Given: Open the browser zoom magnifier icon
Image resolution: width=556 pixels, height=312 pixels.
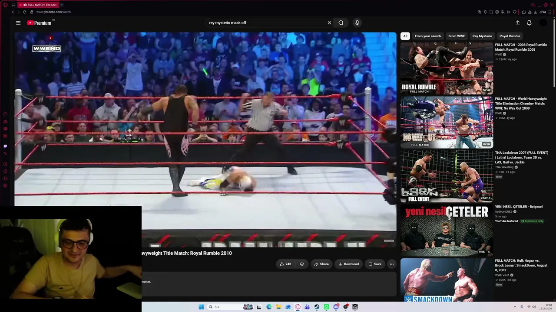Looking at the screenshot, I should click(x=479, y=12).
